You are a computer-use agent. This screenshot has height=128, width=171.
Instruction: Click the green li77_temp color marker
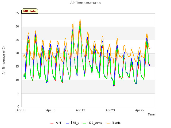tap(85, 123)
